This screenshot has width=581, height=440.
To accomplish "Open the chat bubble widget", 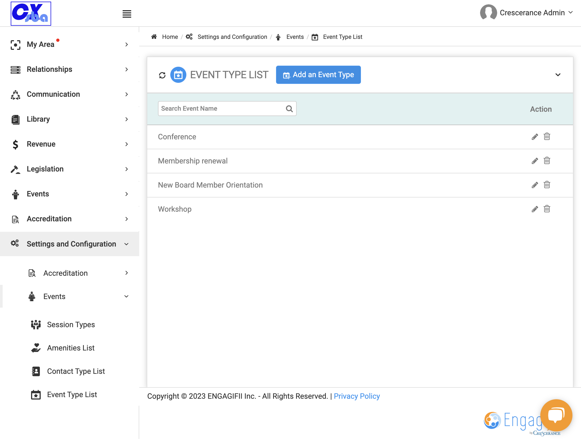I will [556, 415].
